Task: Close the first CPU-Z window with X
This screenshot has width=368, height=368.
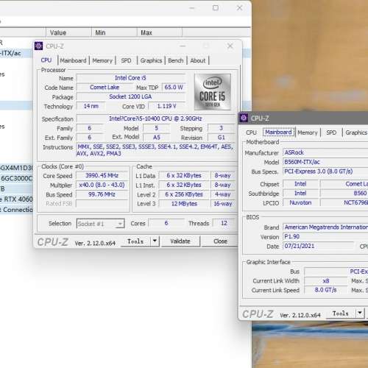Action: pyautogui.click(x=230, y=46)
